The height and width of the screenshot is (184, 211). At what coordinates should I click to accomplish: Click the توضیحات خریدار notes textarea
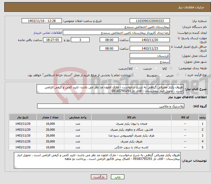[97, 160]
